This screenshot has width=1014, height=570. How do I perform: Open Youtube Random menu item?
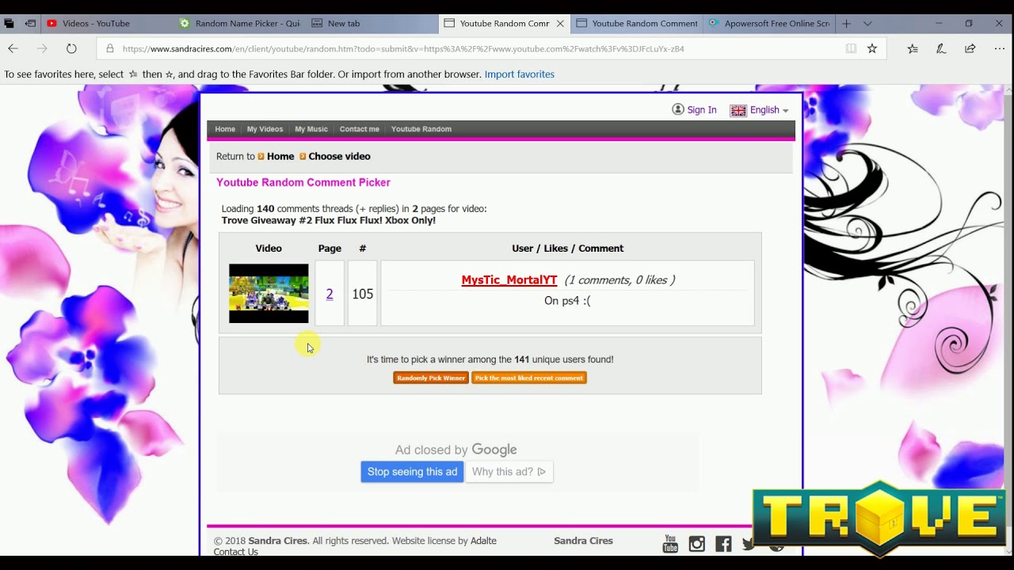point(421,129)
